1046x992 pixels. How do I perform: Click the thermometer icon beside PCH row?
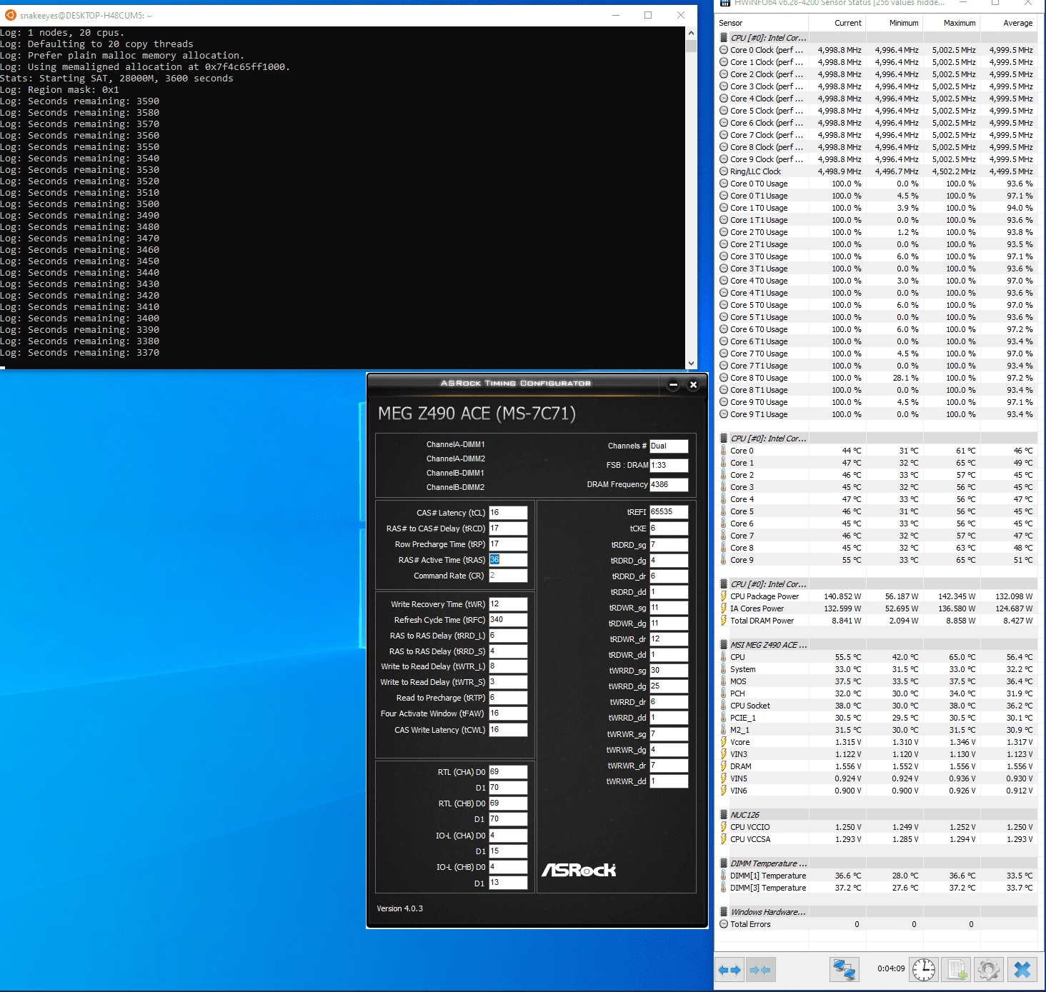pyautogui.click(x=724, y=693)
